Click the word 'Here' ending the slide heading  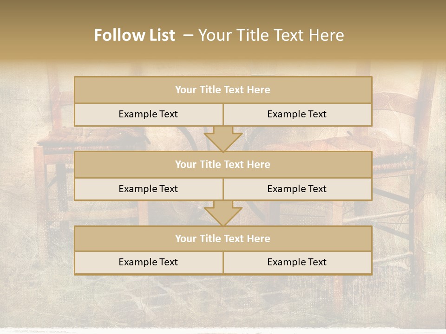click(x=326, y=35)
